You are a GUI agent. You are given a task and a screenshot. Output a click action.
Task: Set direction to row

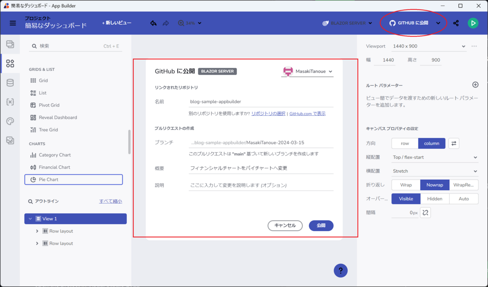(405, 143)
